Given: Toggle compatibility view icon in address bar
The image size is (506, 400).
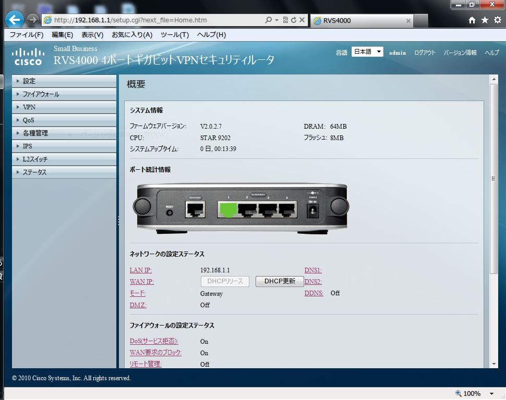Looking at the screenshot, I should pyautogui.click(x=285, y=20).
